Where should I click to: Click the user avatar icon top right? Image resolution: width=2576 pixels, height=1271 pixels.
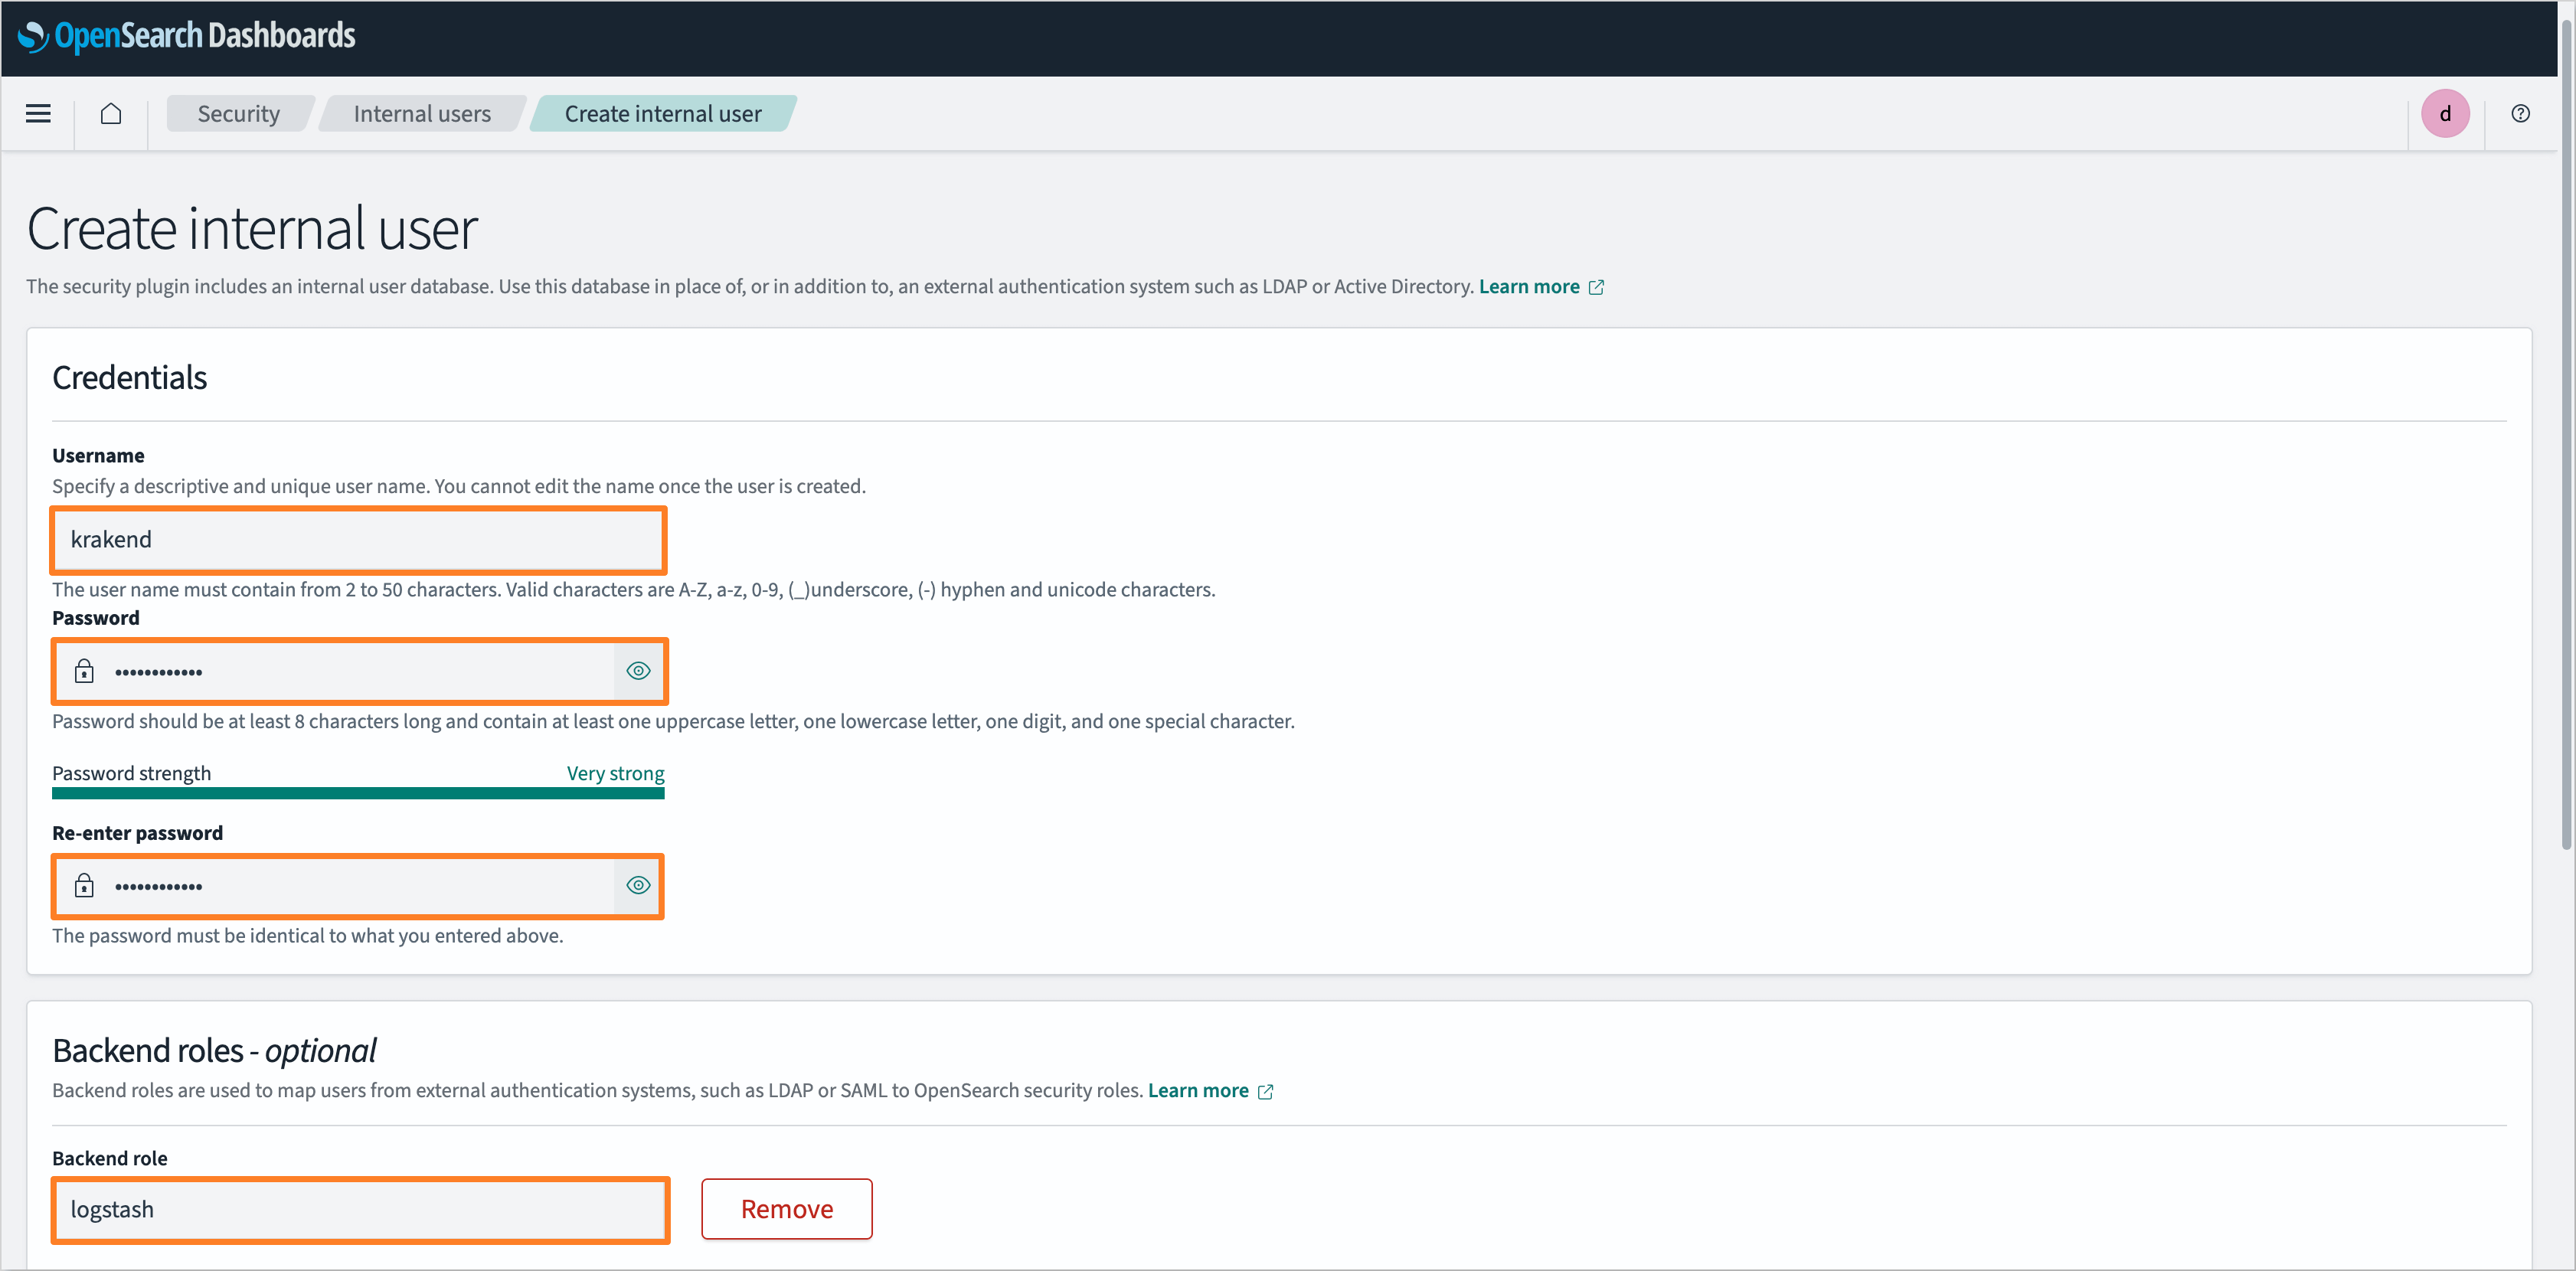click(2450, 113)
